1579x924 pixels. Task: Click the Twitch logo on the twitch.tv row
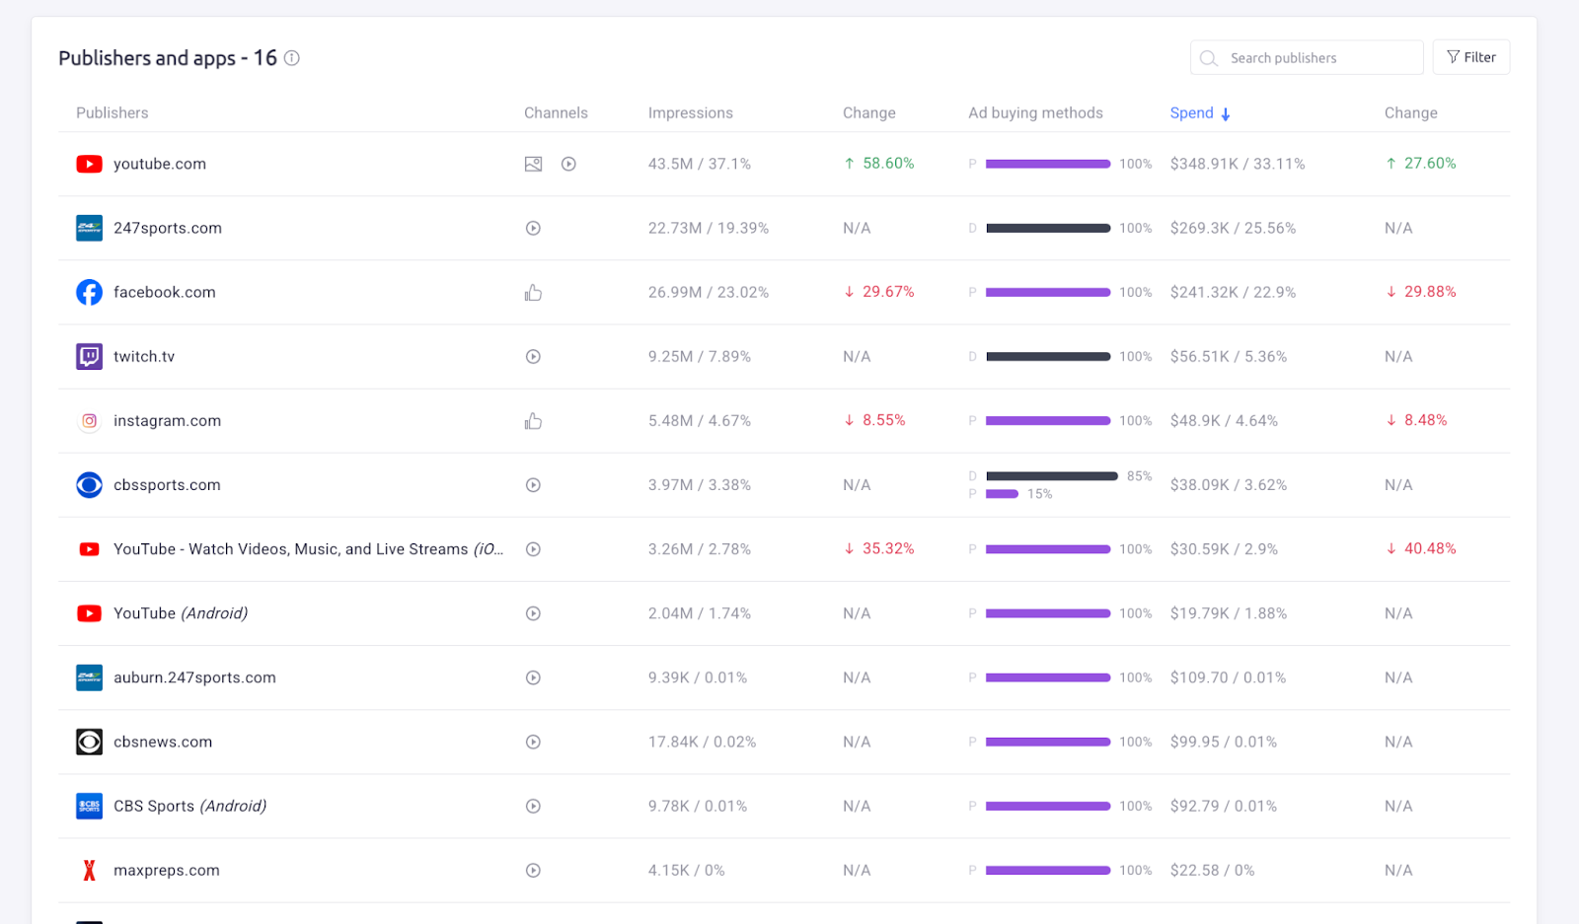click(x=89, y=356)
